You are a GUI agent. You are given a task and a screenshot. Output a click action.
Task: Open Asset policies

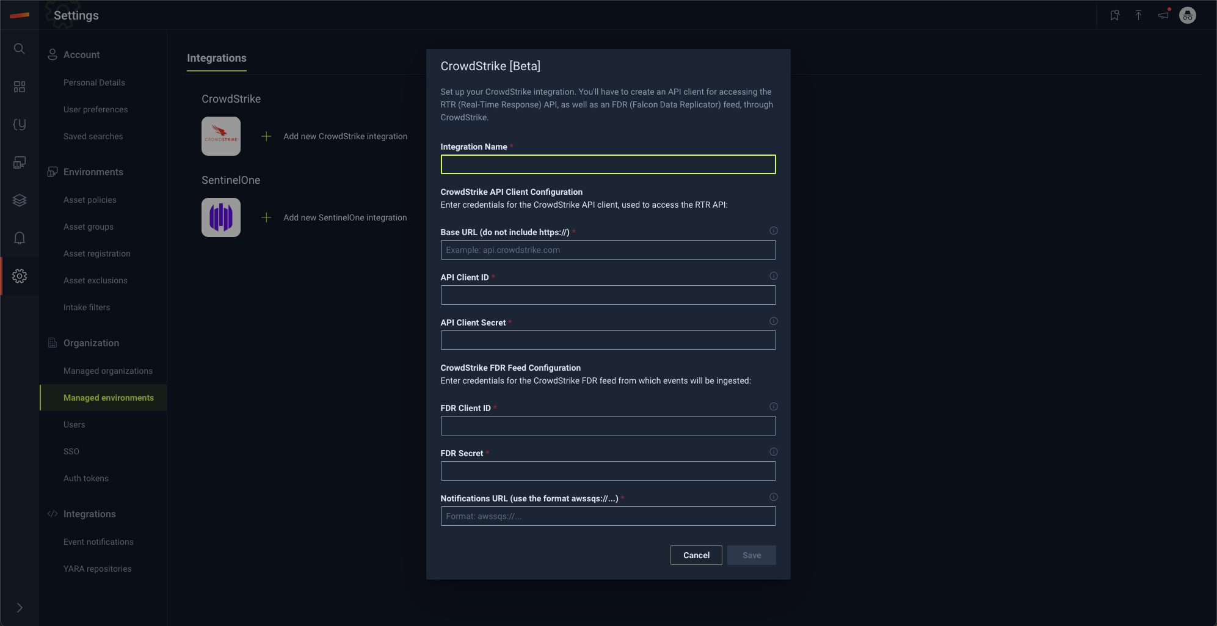[90, 200]
